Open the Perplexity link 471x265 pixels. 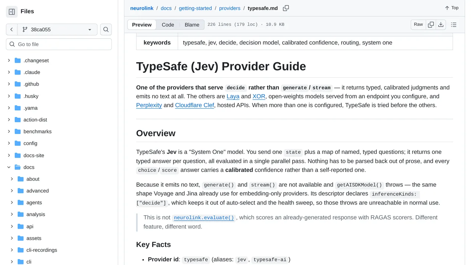pyautogui.click(x=149, y=105)
